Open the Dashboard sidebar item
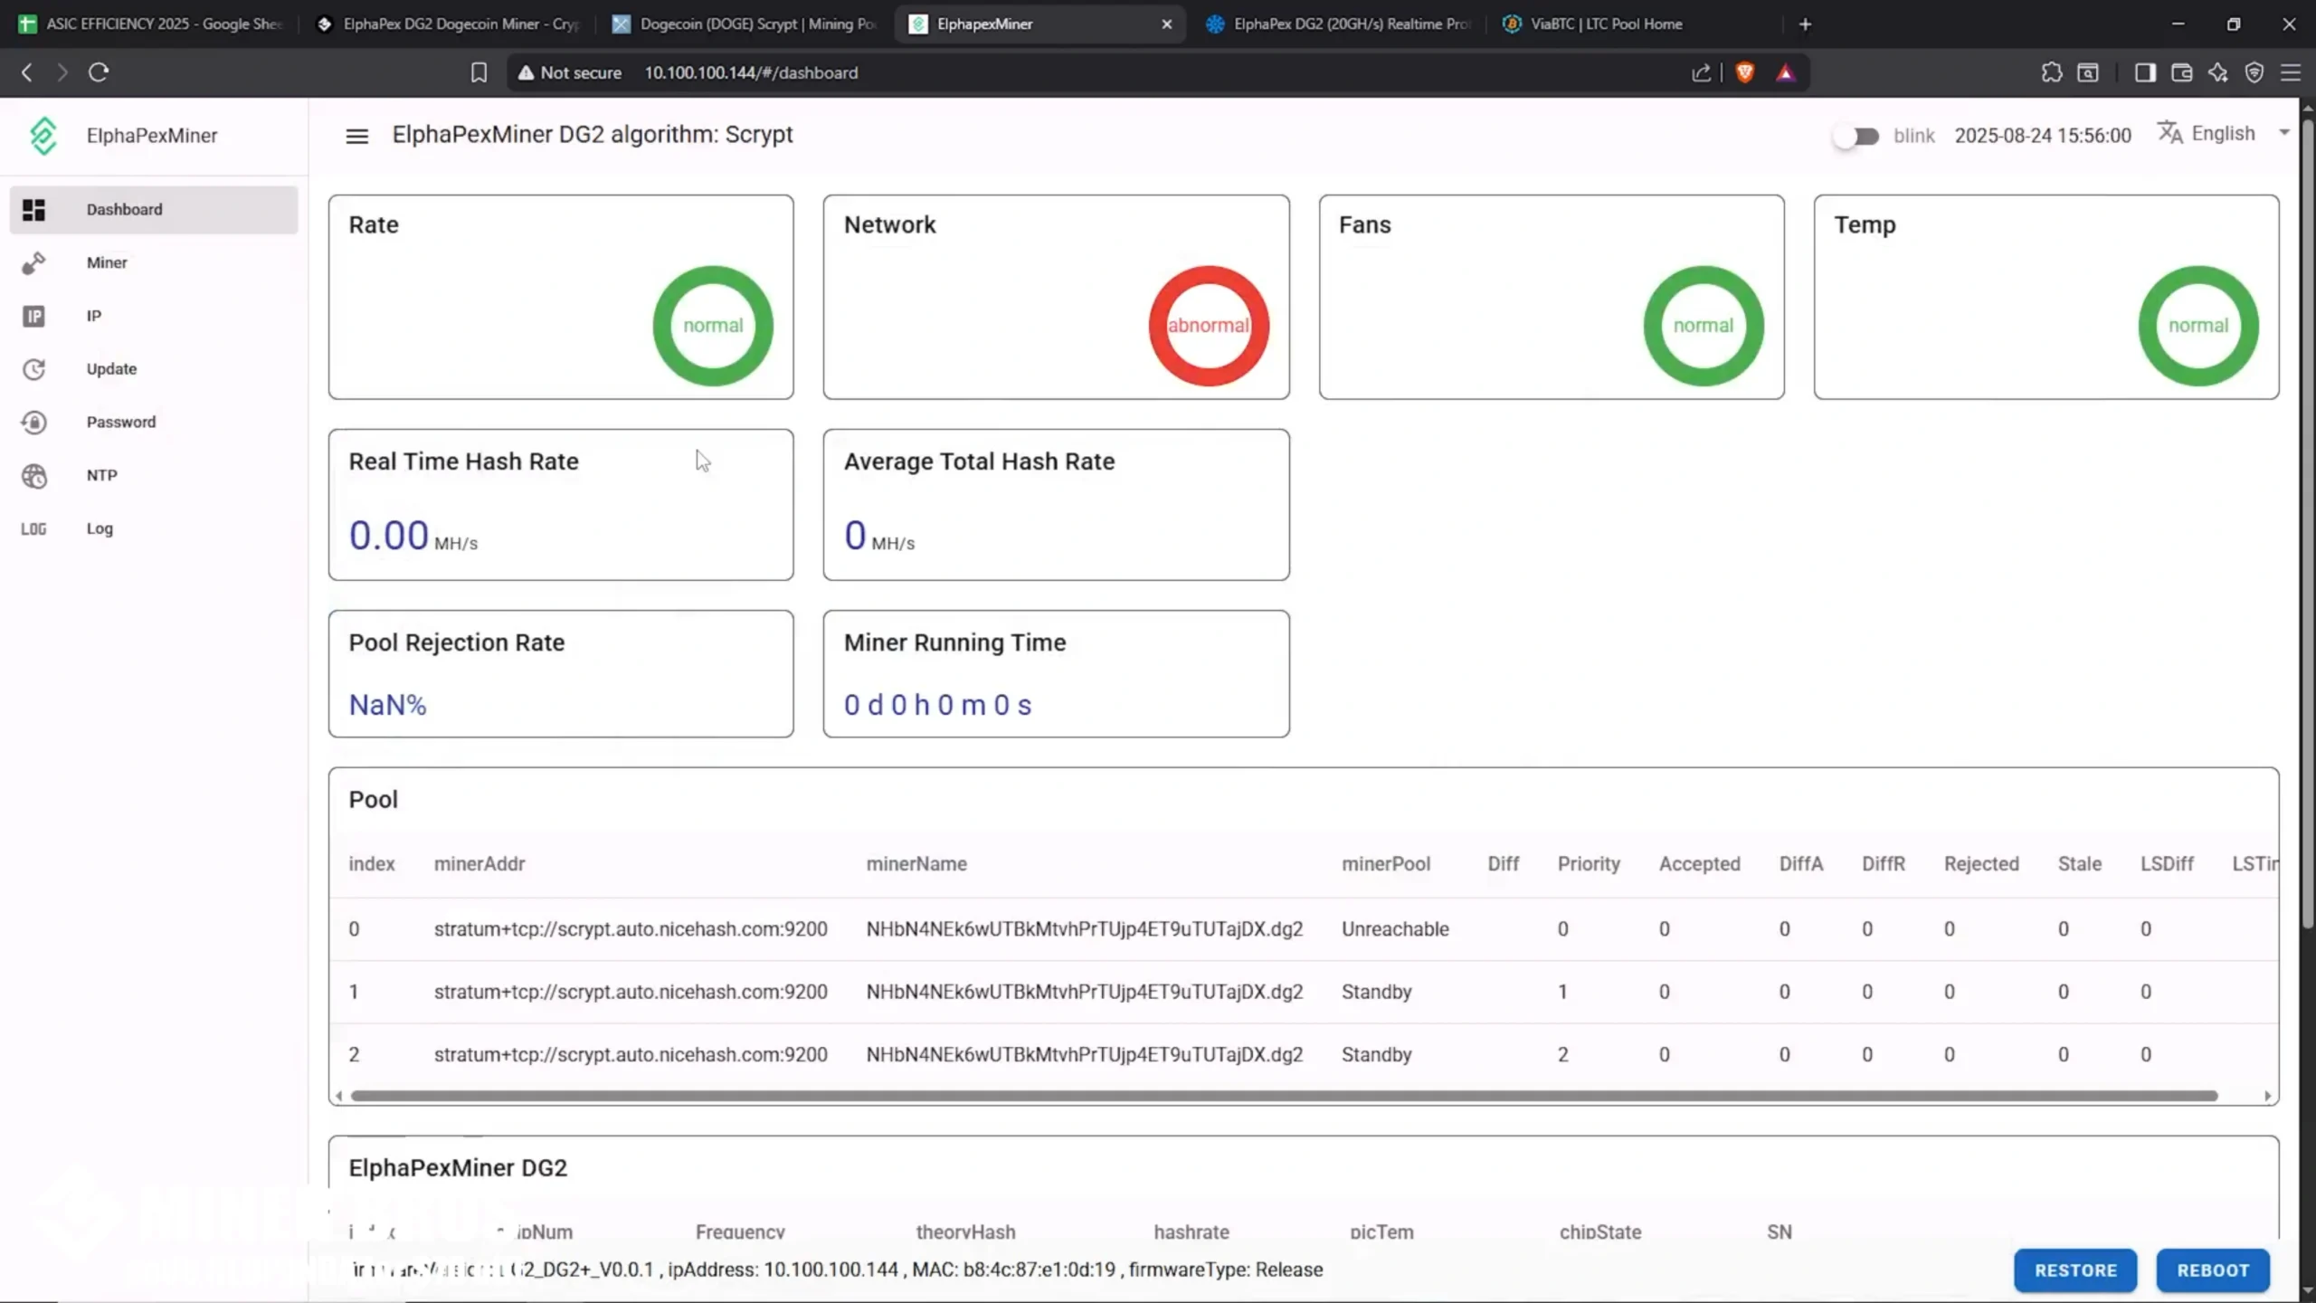The height and width of the screenshot is (1303, 2316). [154, 209]
